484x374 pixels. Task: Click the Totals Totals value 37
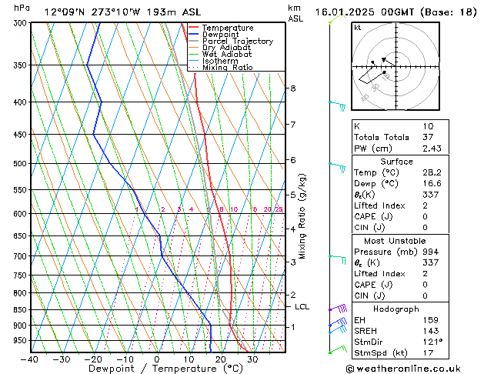[428, 137]
